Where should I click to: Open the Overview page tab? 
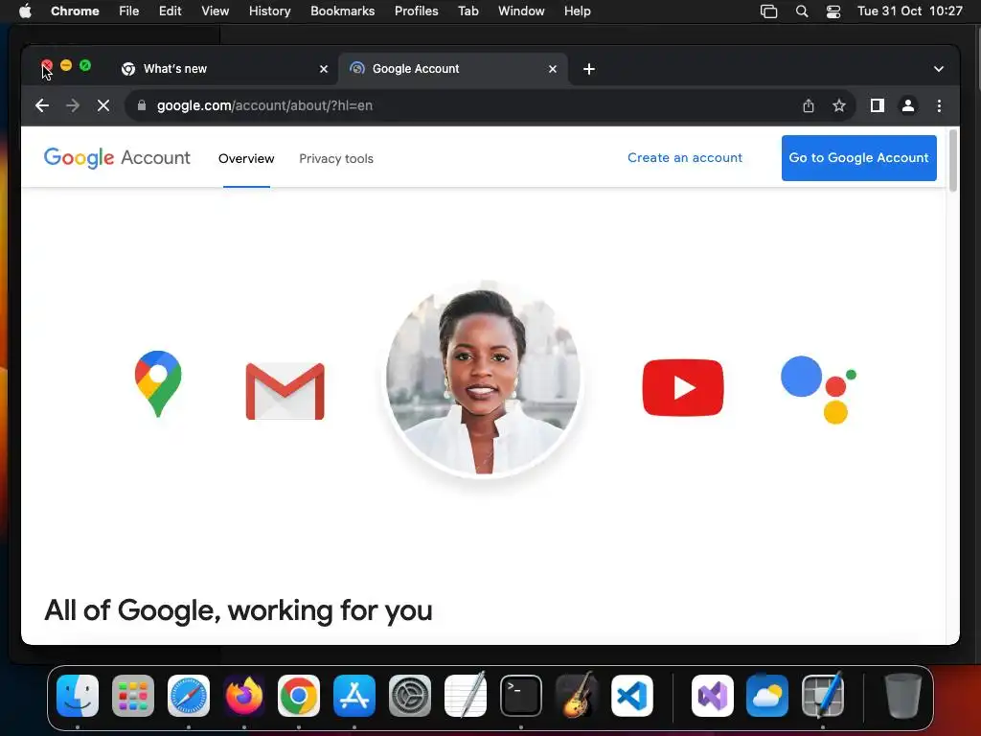[x=246, y=158]
